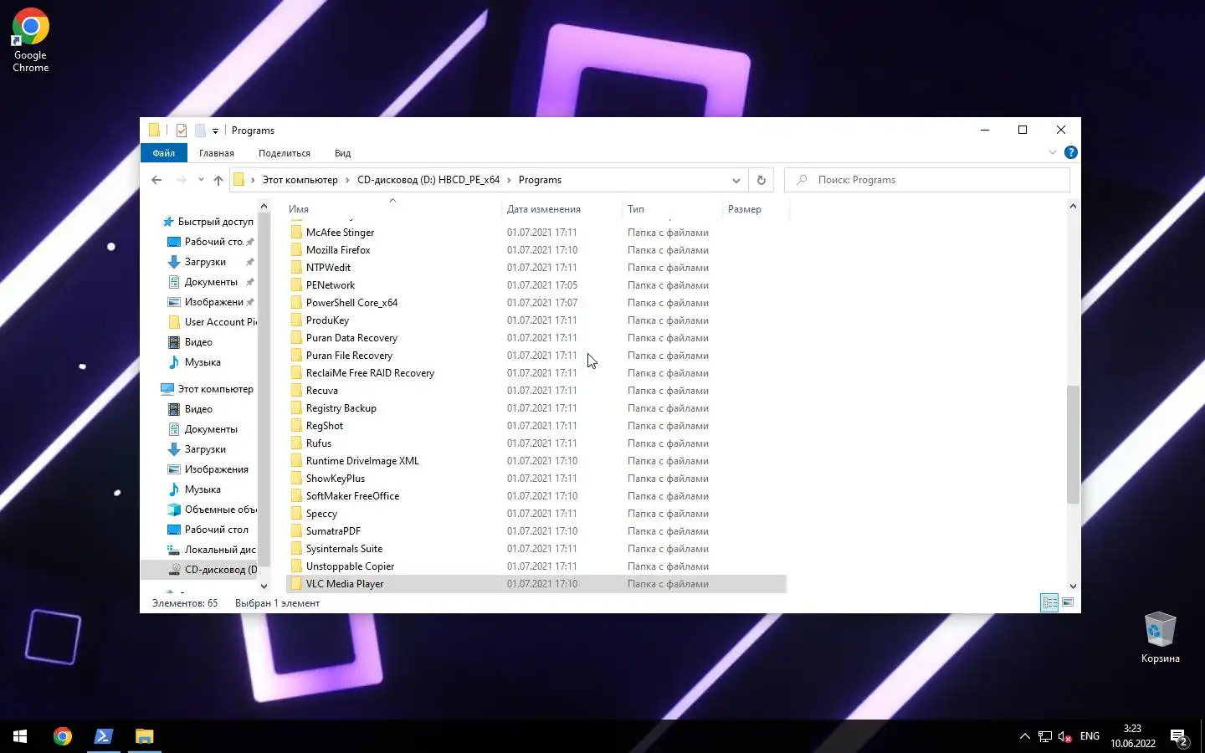Select NTPWedit folder
Image resolution: width=1205 pixels, height=753 pixels.
(328, 268)
